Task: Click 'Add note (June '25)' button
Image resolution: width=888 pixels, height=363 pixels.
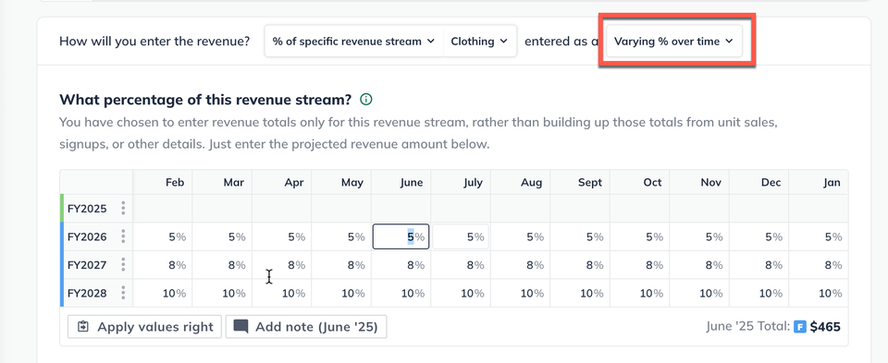Action: coord(306,327)
